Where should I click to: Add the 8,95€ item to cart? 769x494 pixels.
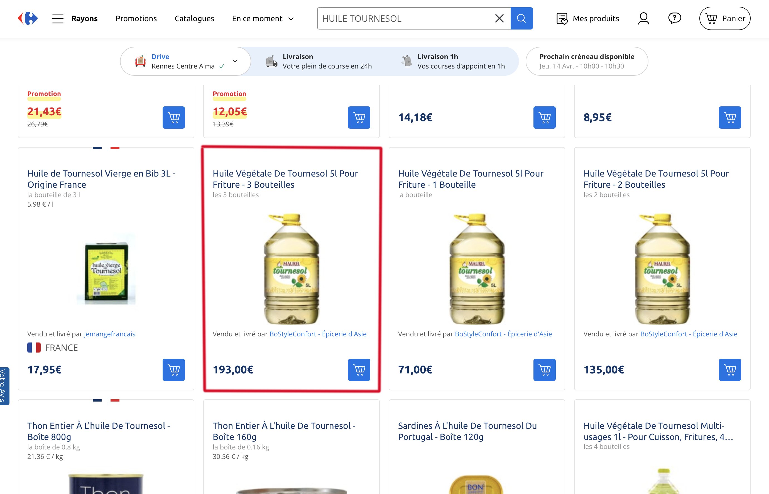click(729, 118)
